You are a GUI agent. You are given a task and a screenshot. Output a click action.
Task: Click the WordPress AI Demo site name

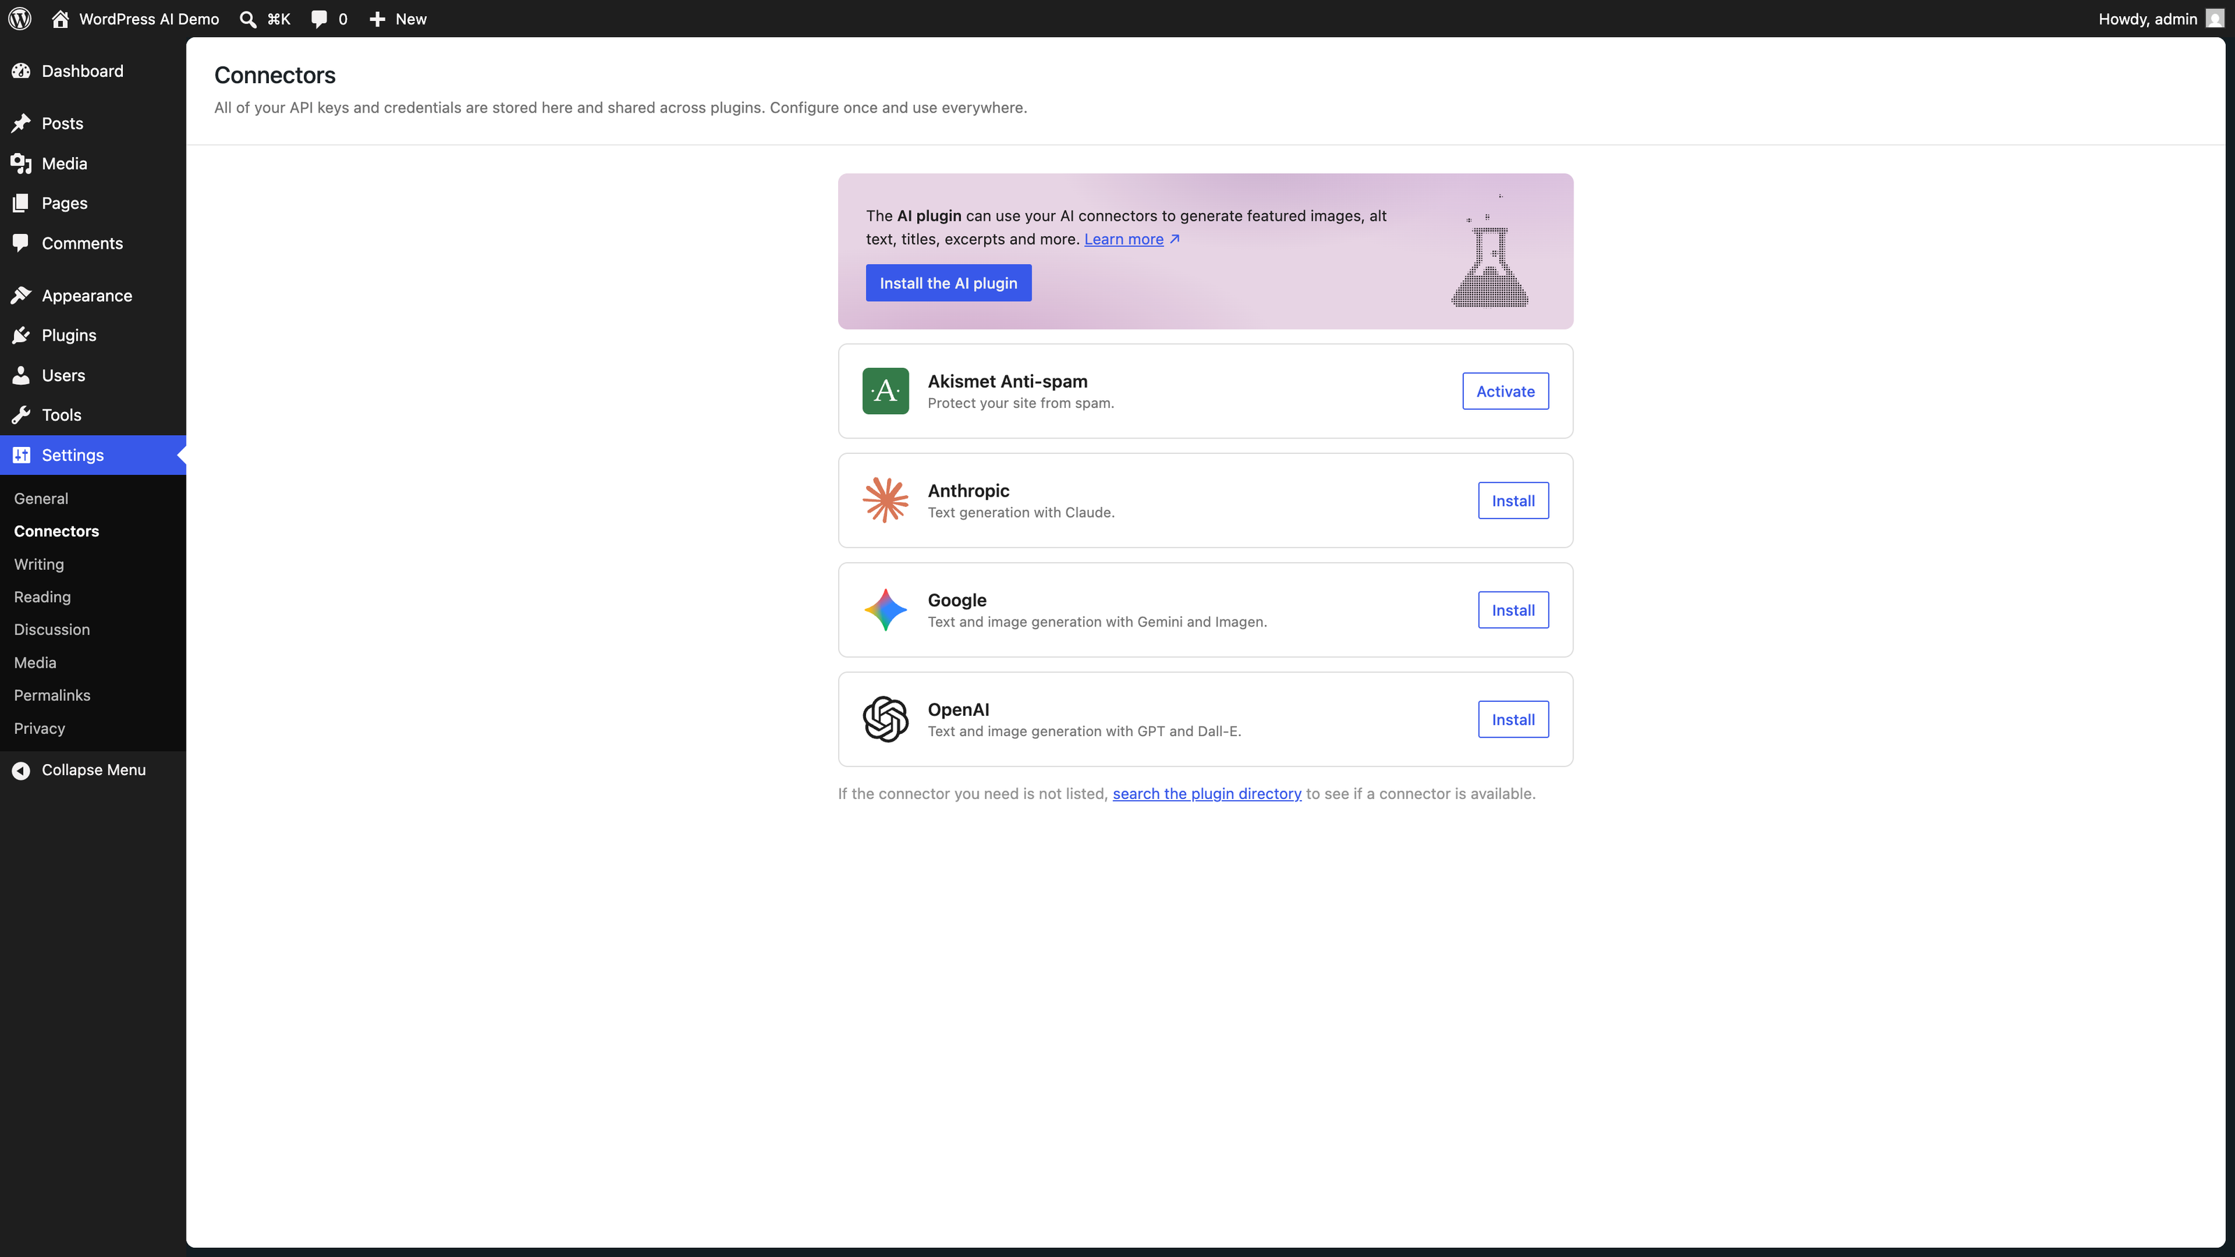tap(149, 19)
